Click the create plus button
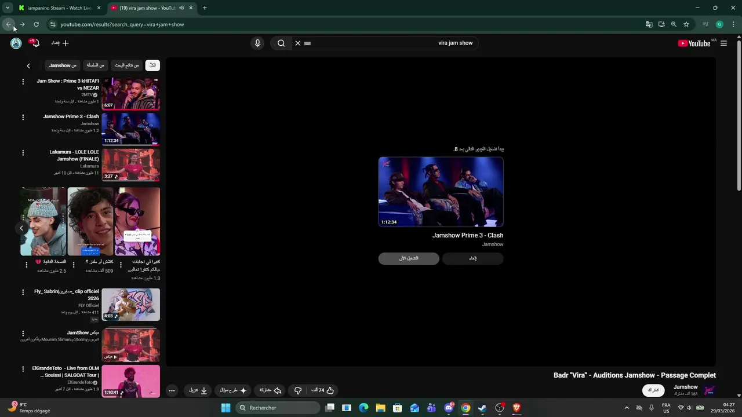742x417 pixels. coord(66,43)
